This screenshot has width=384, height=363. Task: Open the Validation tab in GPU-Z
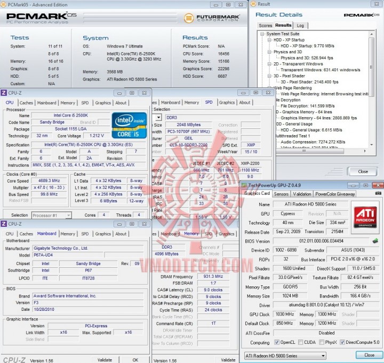[x=302, y=194]
